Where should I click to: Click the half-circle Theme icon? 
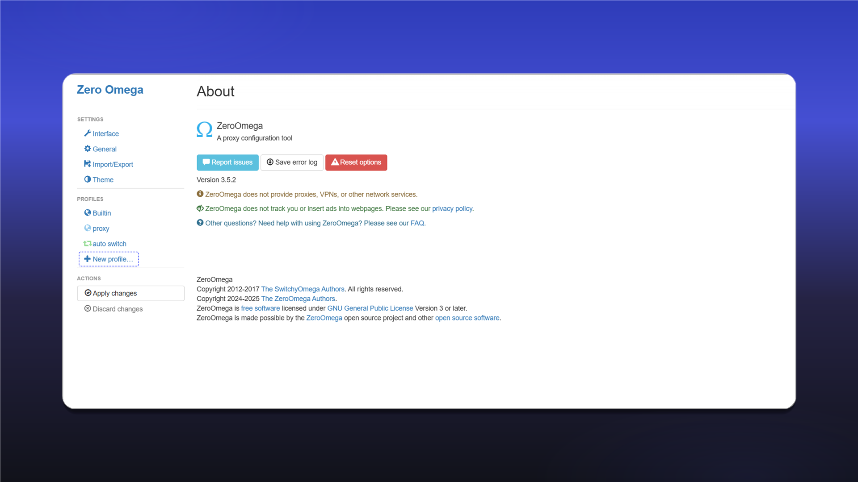(x=88, y=179)
